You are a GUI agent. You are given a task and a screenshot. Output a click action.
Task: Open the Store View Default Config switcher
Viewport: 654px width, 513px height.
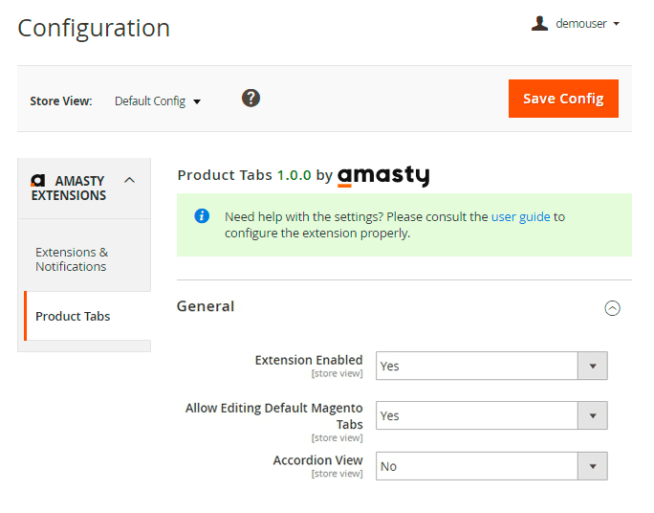coord(158,100)
